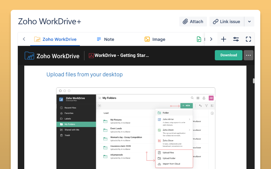The image size is (271, 169).
Task: Click Recent Files in the sidebar
Action: click(70, 108)
